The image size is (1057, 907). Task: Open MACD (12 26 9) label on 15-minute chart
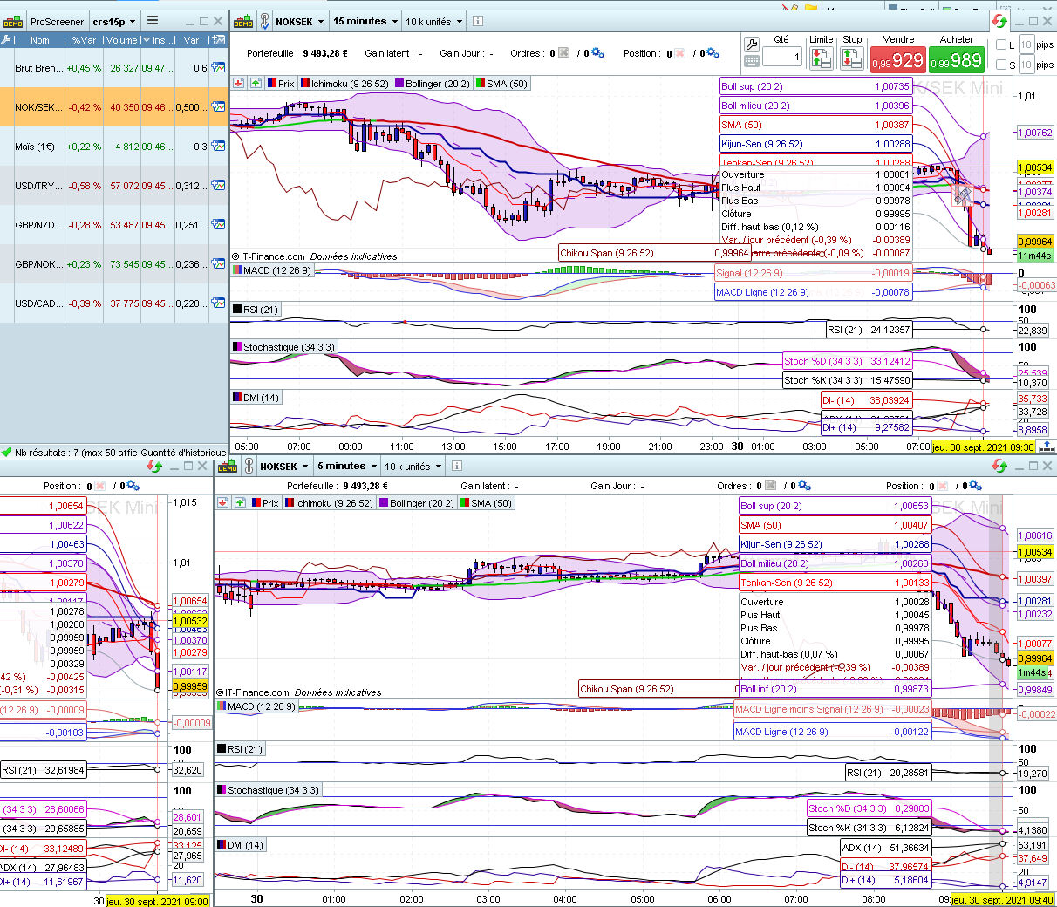point(271,270)
